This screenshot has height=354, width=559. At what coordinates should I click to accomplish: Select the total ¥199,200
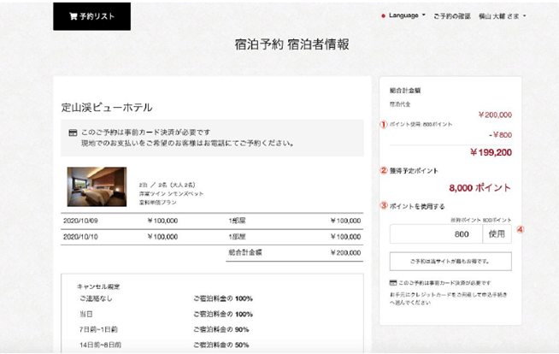point(491,152)
